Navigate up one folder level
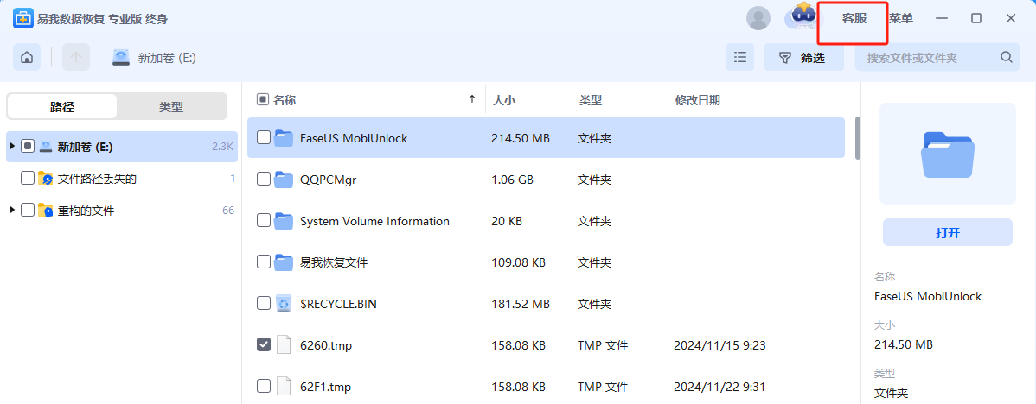This screenshot has width=1036, height=404. tap(76, 57)
